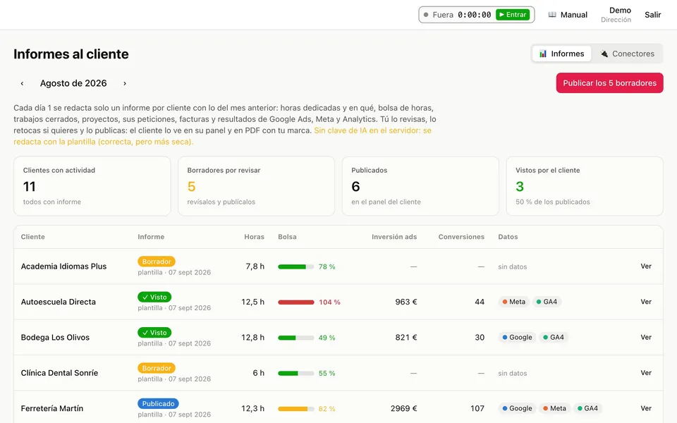Open Ver for Ferretería Martín
The image size is (677, 423).
click(x=646, y=408)
